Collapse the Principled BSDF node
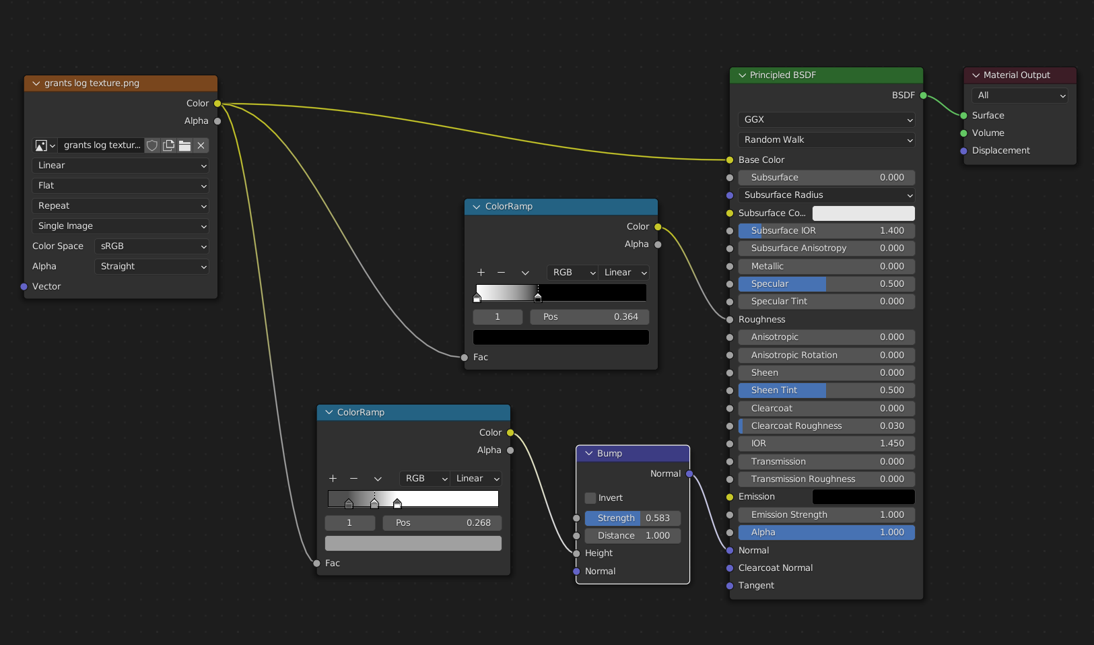Image resolution: width=1094 pixels, height=645 pixels. (x=743, y=75)
